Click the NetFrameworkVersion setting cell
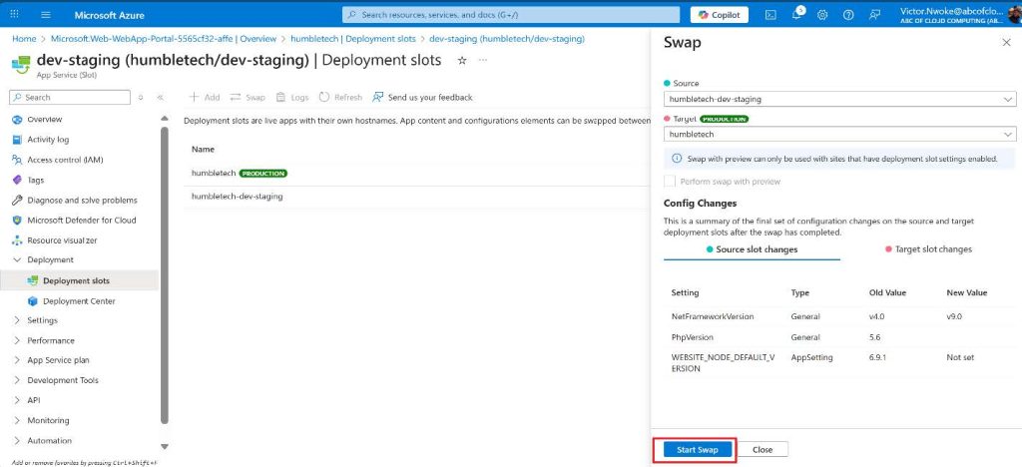 click(713, 316)
